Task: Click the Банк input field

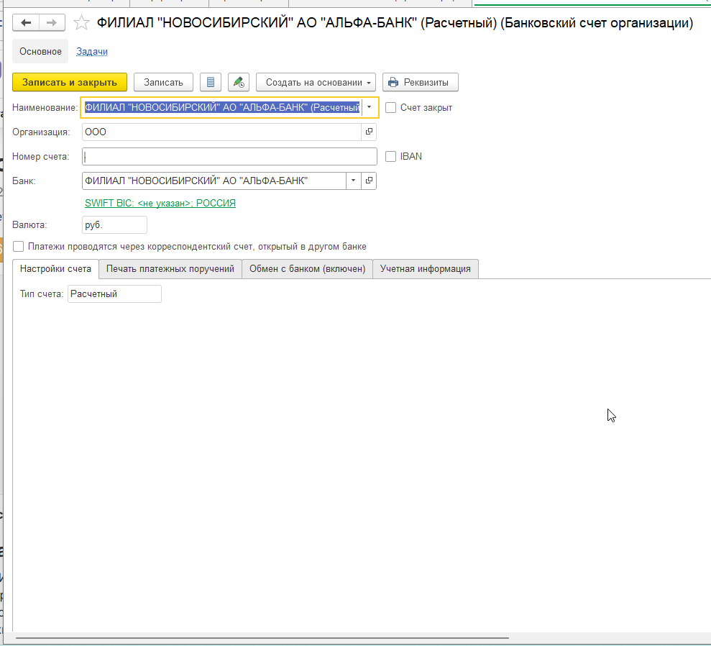Action: click(x=214, y=181)
